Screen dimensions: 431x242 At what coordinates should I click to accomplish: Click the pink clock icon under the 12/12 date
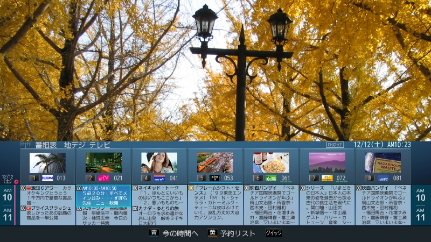[x=16, y=182]
